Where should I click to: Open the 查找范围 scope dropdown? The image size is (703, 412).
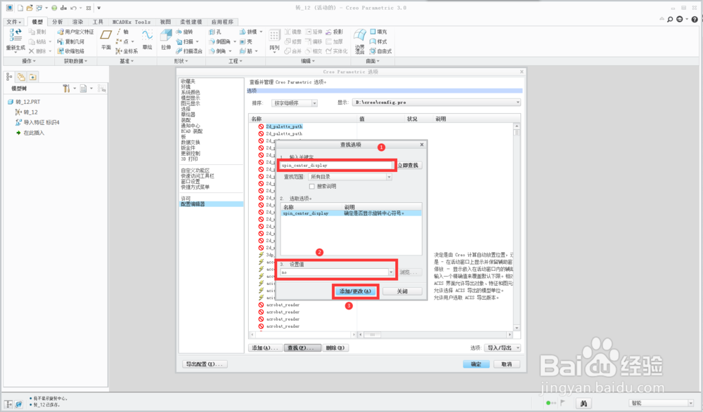389,177
